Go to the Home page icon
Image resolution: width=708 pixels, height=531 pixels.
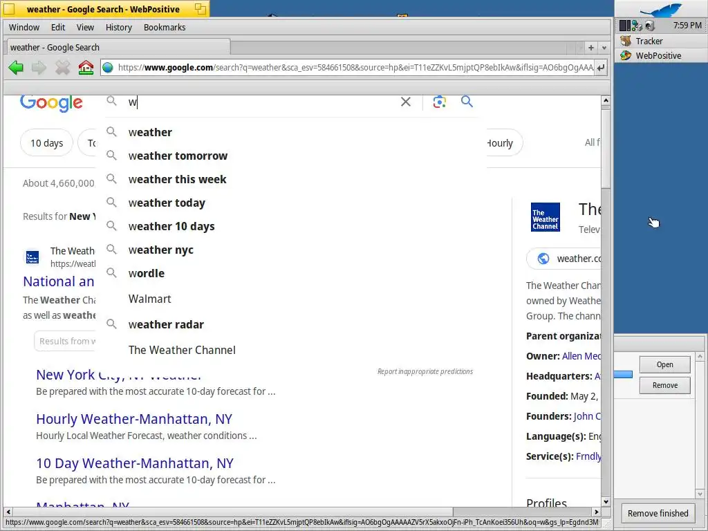click(x=86, y=68)
